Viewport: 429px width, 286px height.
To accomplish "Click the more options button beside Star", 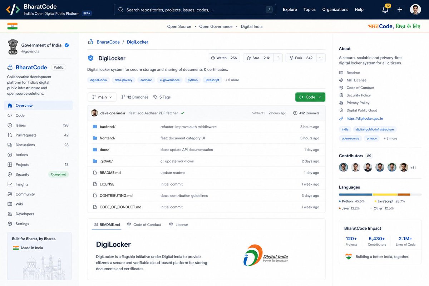I will (278, 58).
